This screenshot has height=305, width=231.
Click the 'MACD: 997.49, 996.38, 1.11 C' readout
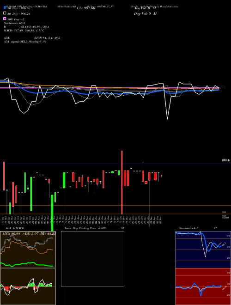[24, 30]
